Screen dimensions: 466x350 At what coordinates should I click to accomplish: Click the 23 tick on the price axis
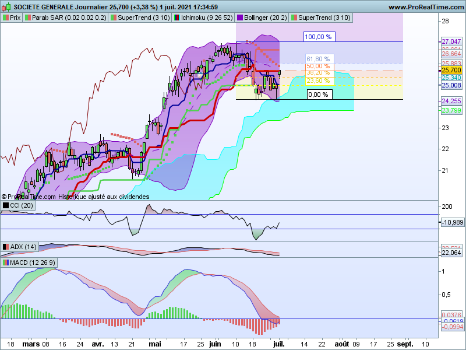click(445, 128)
